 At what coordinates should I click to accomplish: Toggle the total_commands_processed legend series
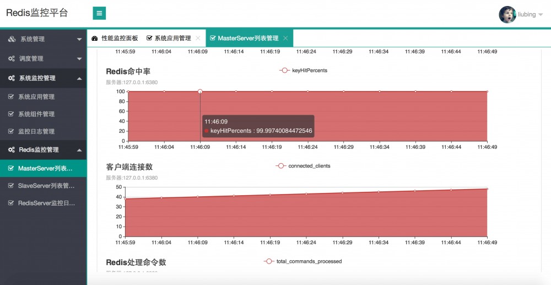[x=302, y=261]
